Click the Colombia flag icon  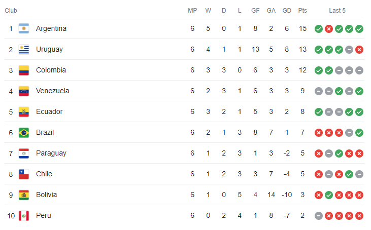[24, 70]
